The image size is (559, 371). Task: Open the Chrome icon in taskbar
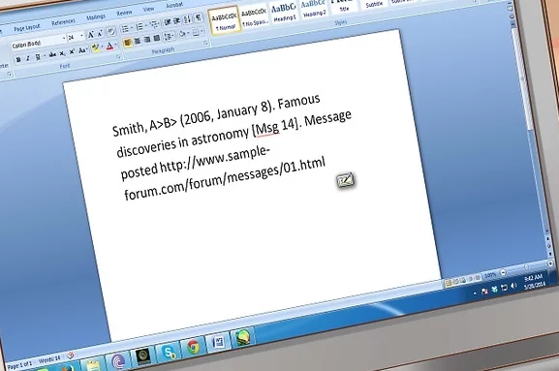point(193,347)
